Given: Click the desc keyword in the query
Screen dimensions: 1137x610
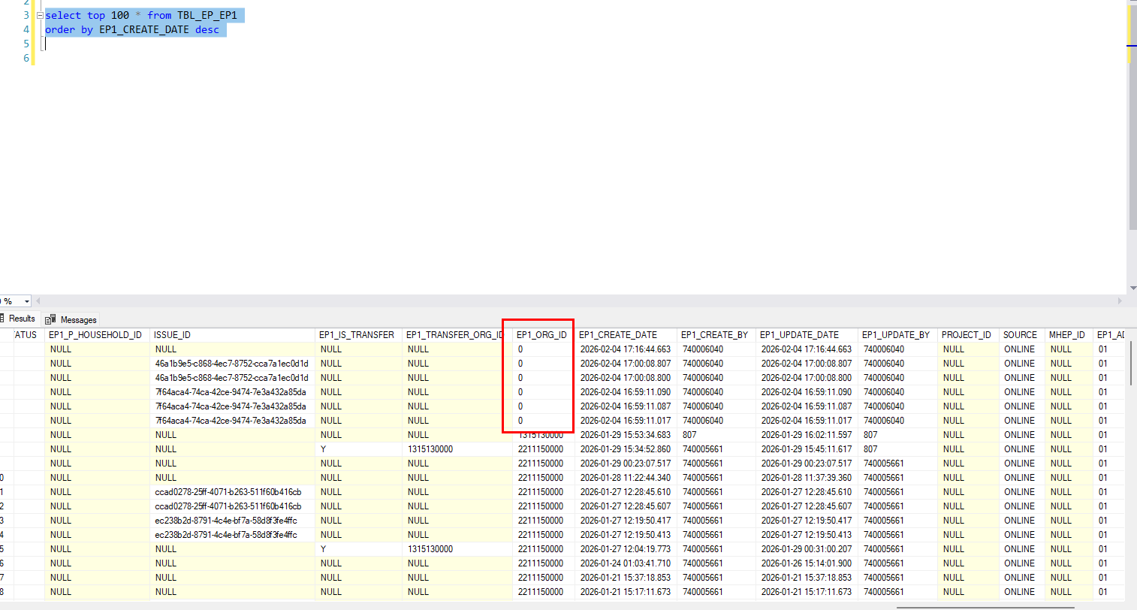Looking at the screenshot, I should 207,30.
